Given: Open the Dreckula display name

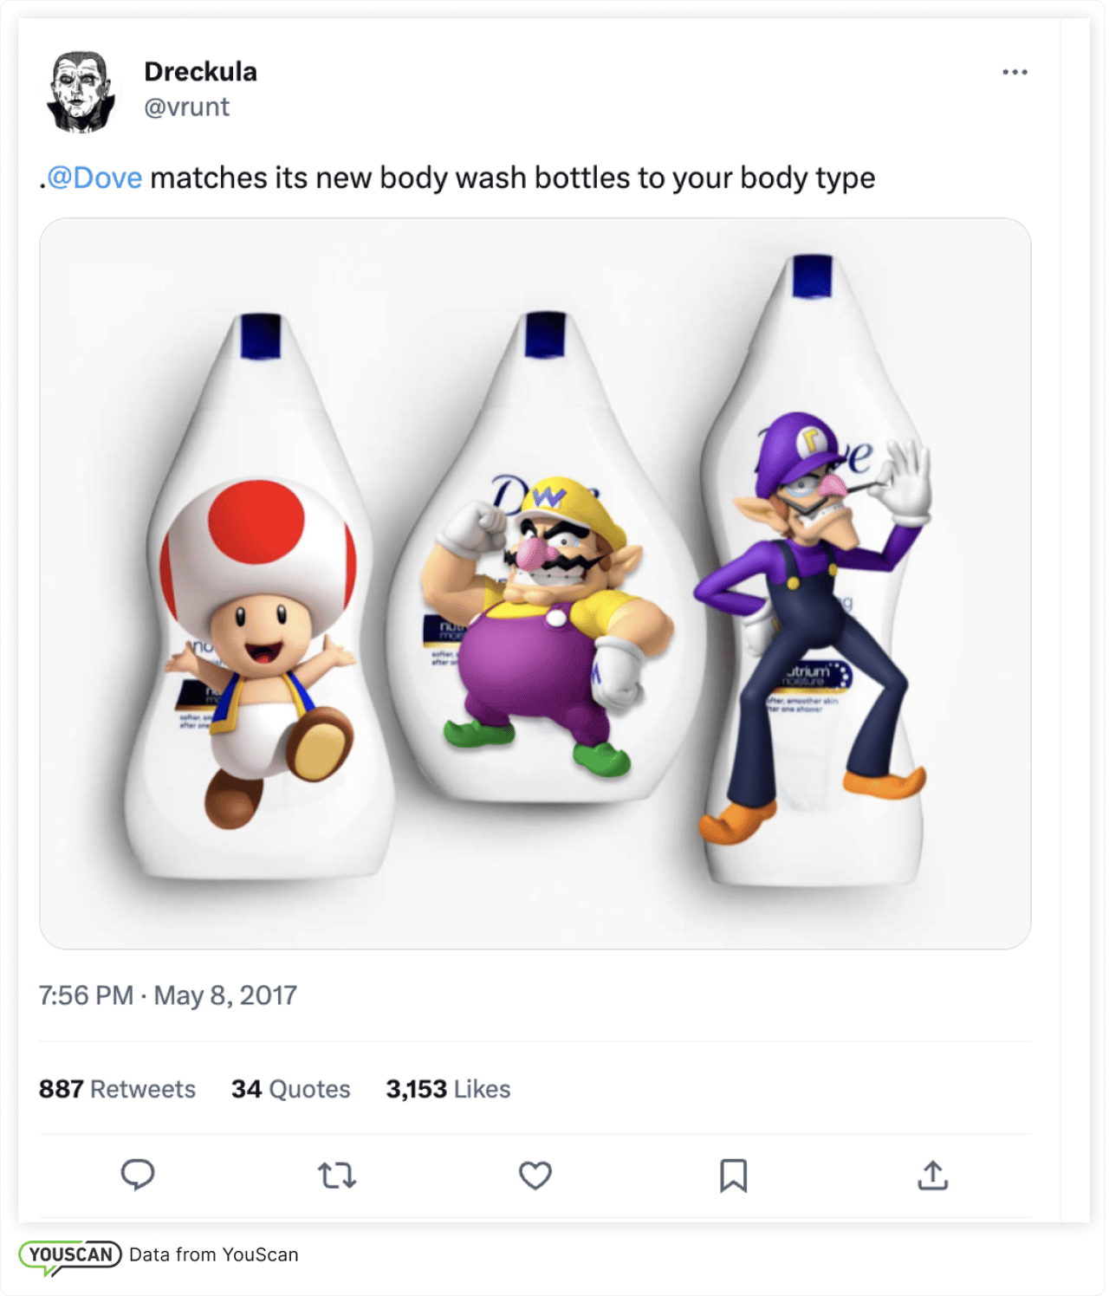Looking at the screenshot, I should pyautogui.click(x=200, y=72).
